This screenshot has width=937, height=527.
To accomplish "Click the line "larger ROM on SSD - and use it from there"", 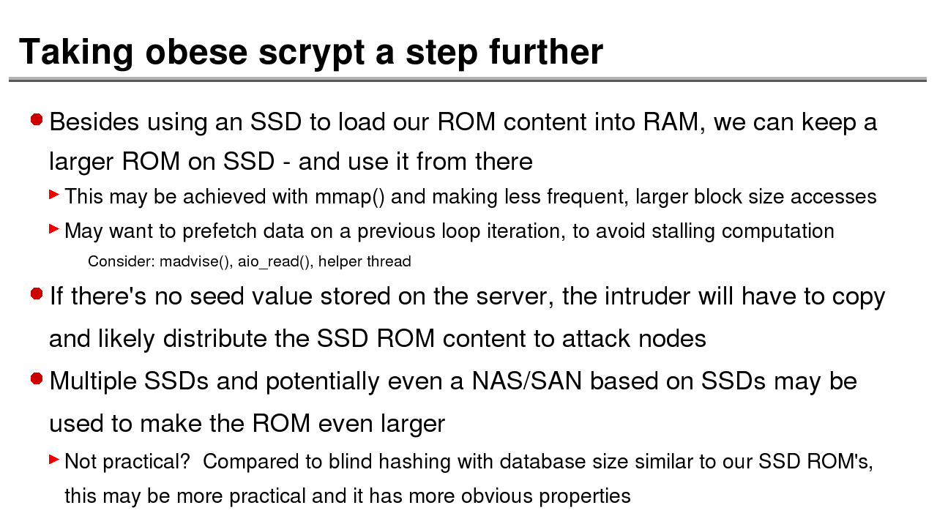I will click(291, 161).
